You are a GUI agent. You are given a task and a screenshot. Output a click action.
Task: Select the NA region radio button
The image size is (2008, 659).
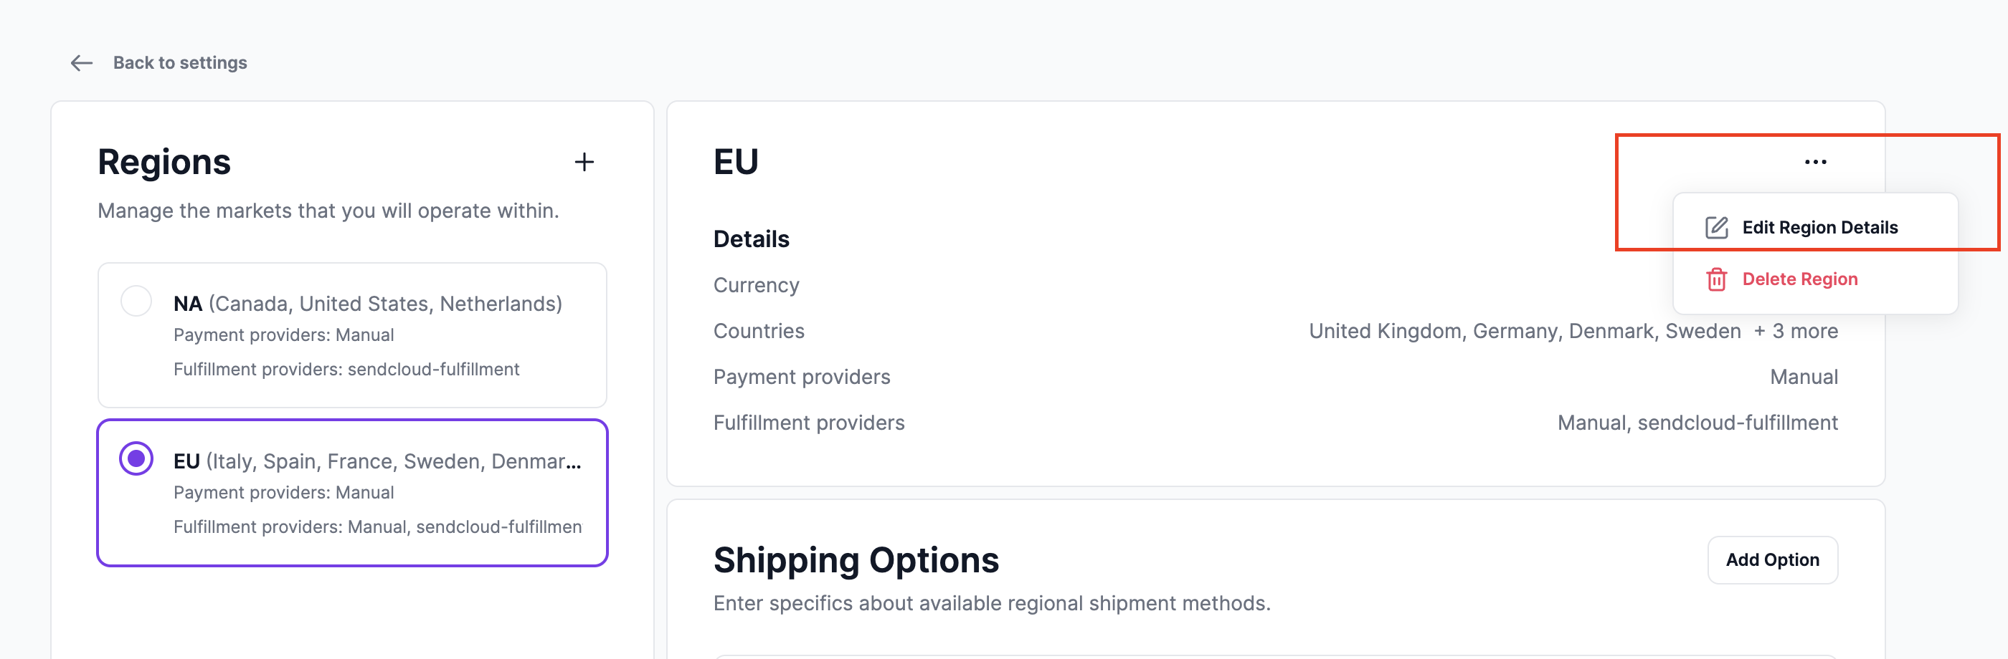(136, 302)
